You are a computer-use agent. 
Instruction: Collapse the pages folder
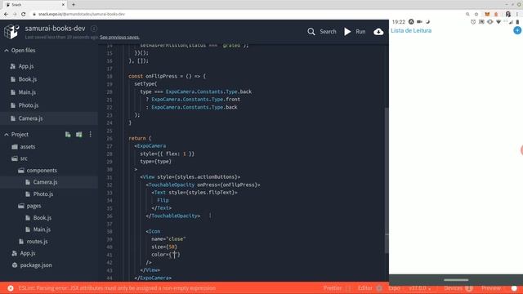[x=21, y=206]
